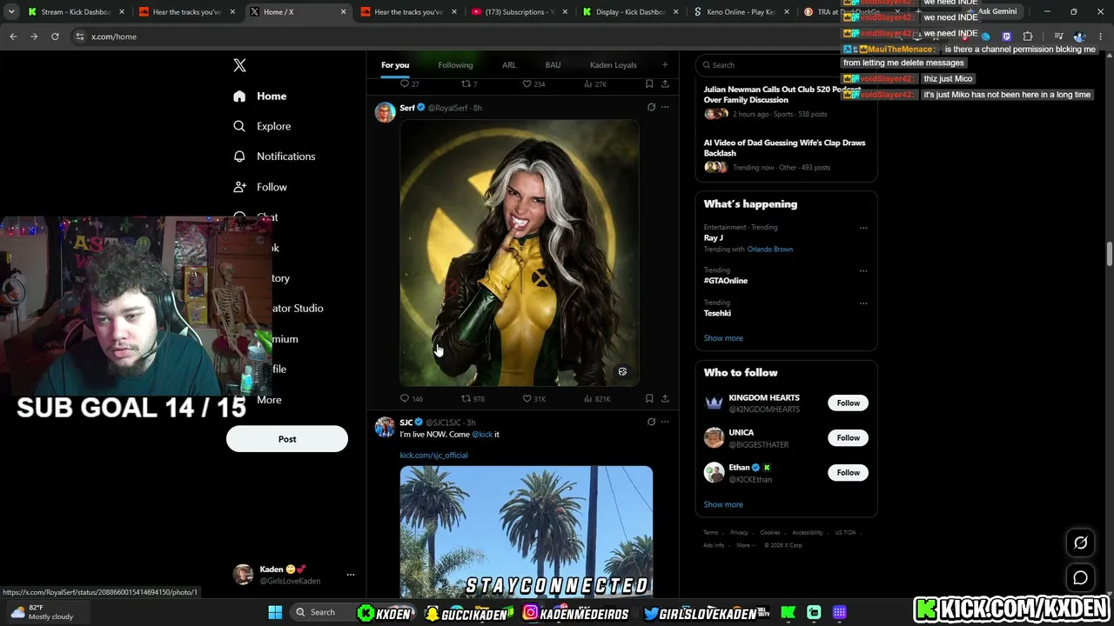Open options for Tesehki trend
Viewport: 1114px width, 626px height.
tap(863, 303)
